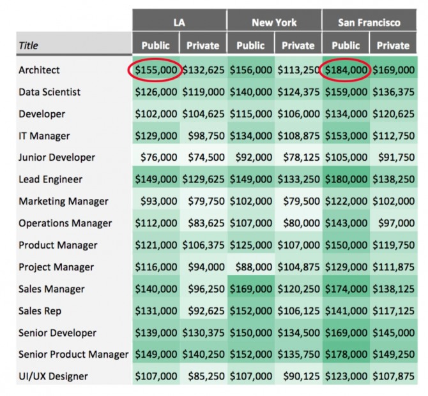This screenshot has height=396, width=428.
Task: Click the circled $184,000 Architect cell
Action: pos(347,70)
